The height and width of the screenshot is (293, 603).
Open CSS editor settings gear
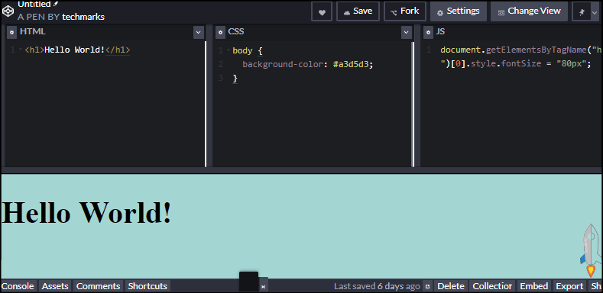220,33
